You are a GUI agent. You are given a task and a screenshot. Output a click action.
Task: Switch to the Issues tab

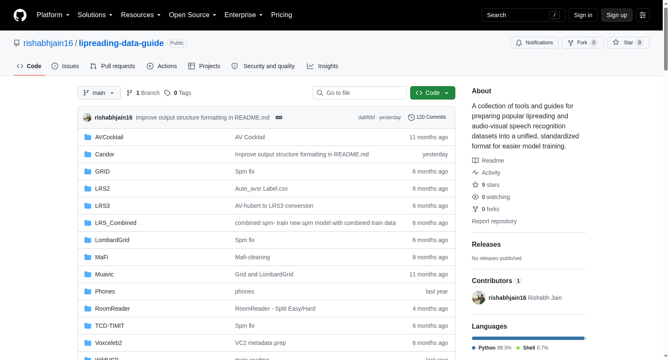(65, 66)
